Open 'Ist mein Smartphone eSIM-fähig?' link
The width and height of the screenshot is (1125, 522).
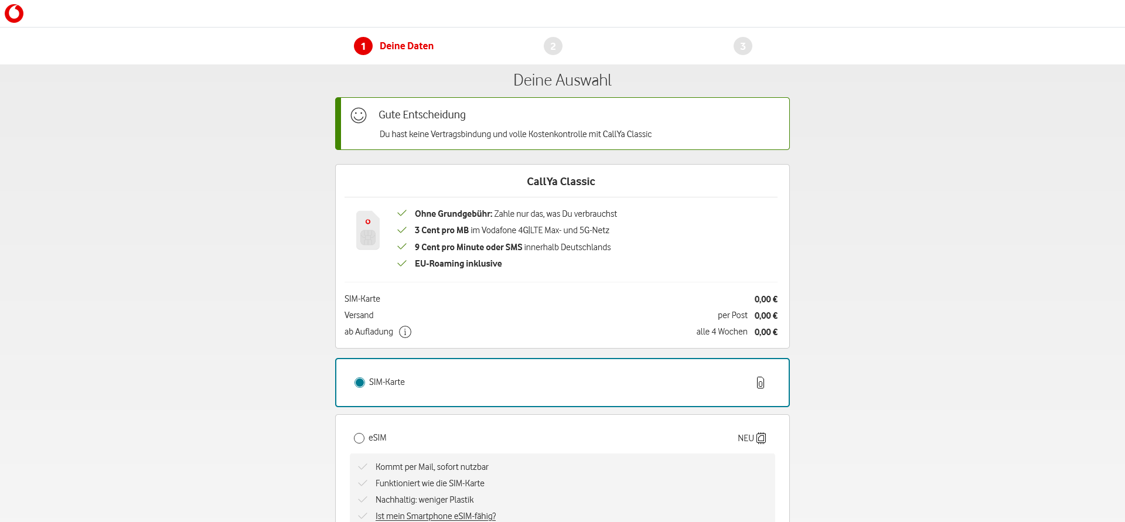[435, 516]
